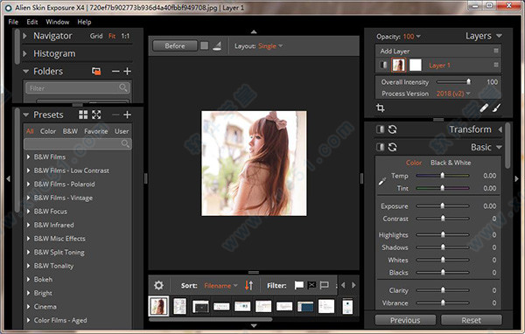Select the eyedropper tool in Layers panel
This screenshot has height=334, width=525.
484,108
